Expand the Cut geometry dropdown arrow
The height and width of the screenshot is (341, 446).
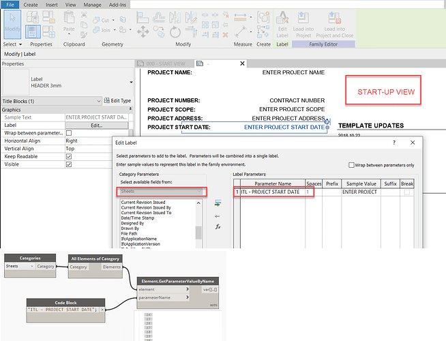113,20
